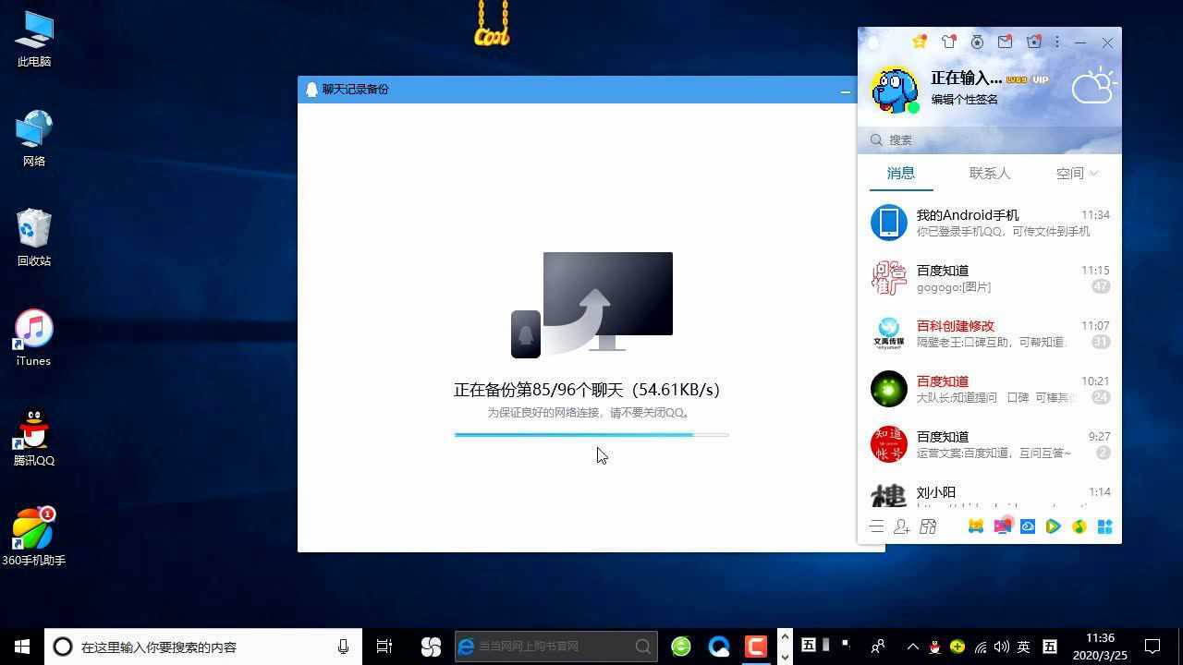Switch to the 联系人 tab
Image resolution: width=1183 pixels, height=665 pixels.
coord(990,173)
